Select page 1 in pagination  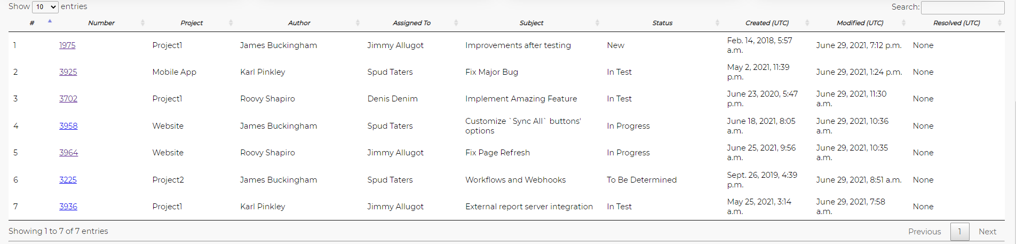959,232
